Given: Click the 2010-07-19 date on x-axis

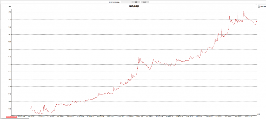Looking at the screenshot, I should click(21, 117).
